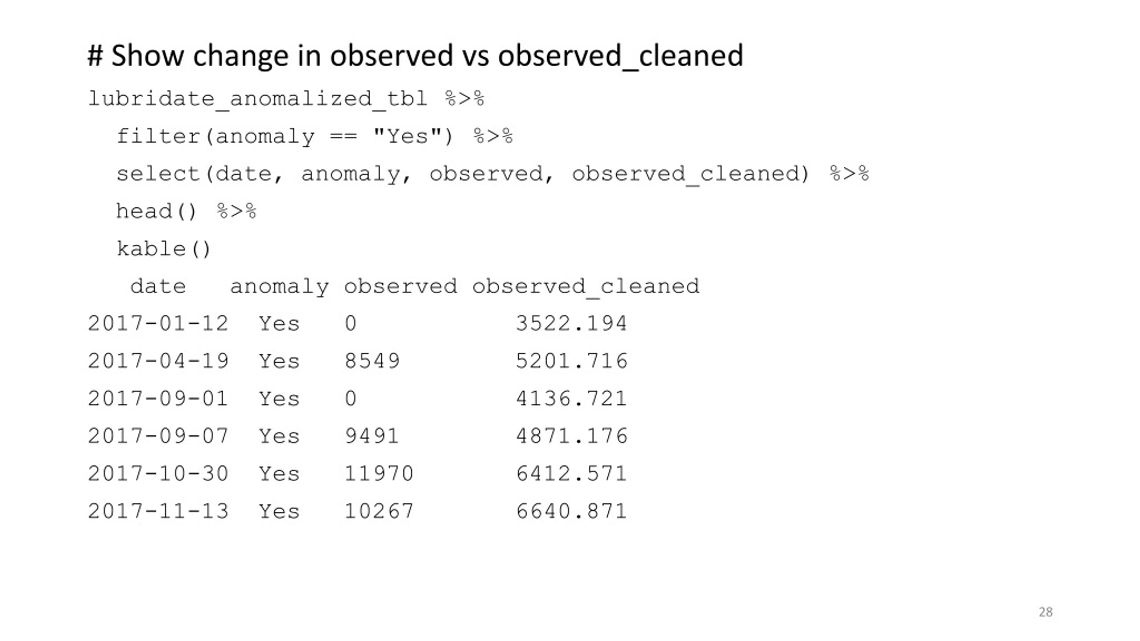
Task: Click the date column header
Action: point(158,286)
